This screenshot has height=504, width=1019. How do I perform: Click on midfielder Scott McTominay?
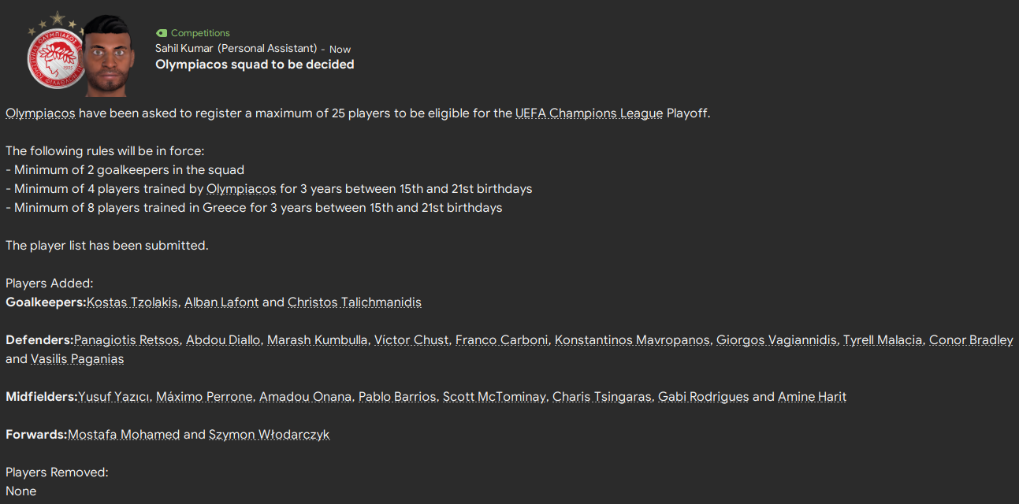tap(493, 397)
